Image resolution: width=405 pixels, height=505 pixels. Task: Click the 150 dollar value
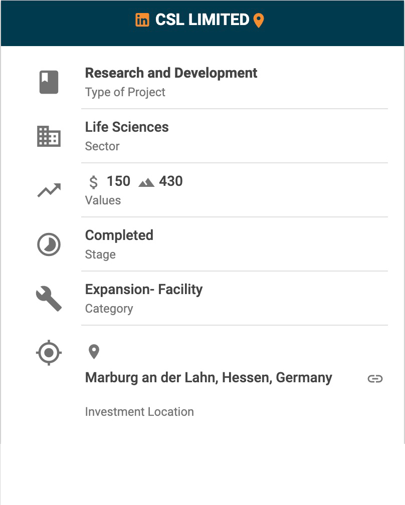118,181
